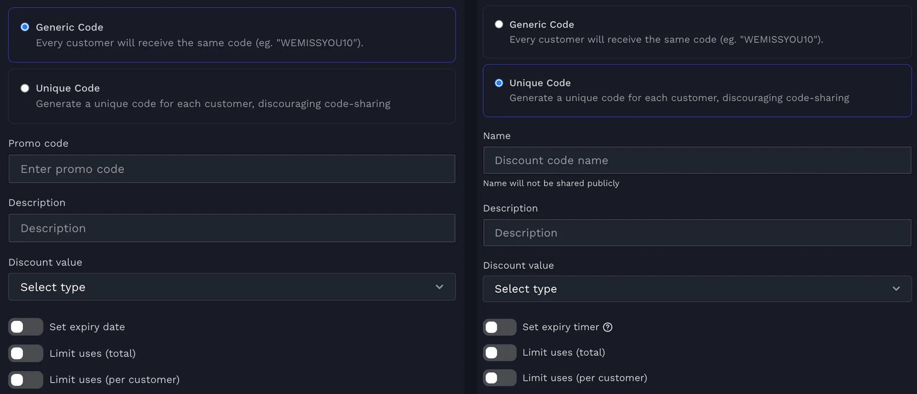Toggle left panel 'Limit uses (total)' switch
Screen dimensions: 917x394
pyautogui.click(x=26, y=353)
